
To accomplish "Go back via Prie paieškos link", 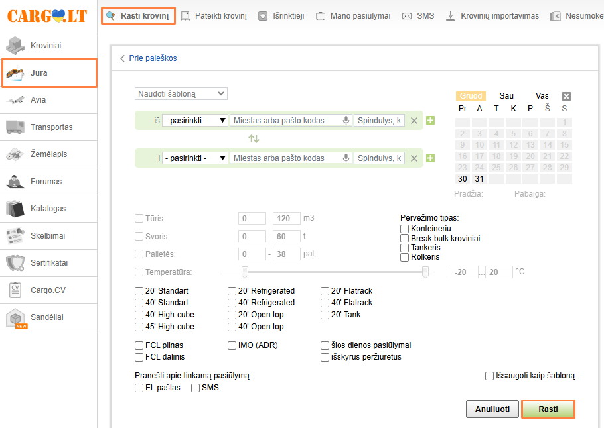I will (x=148, y=58).
